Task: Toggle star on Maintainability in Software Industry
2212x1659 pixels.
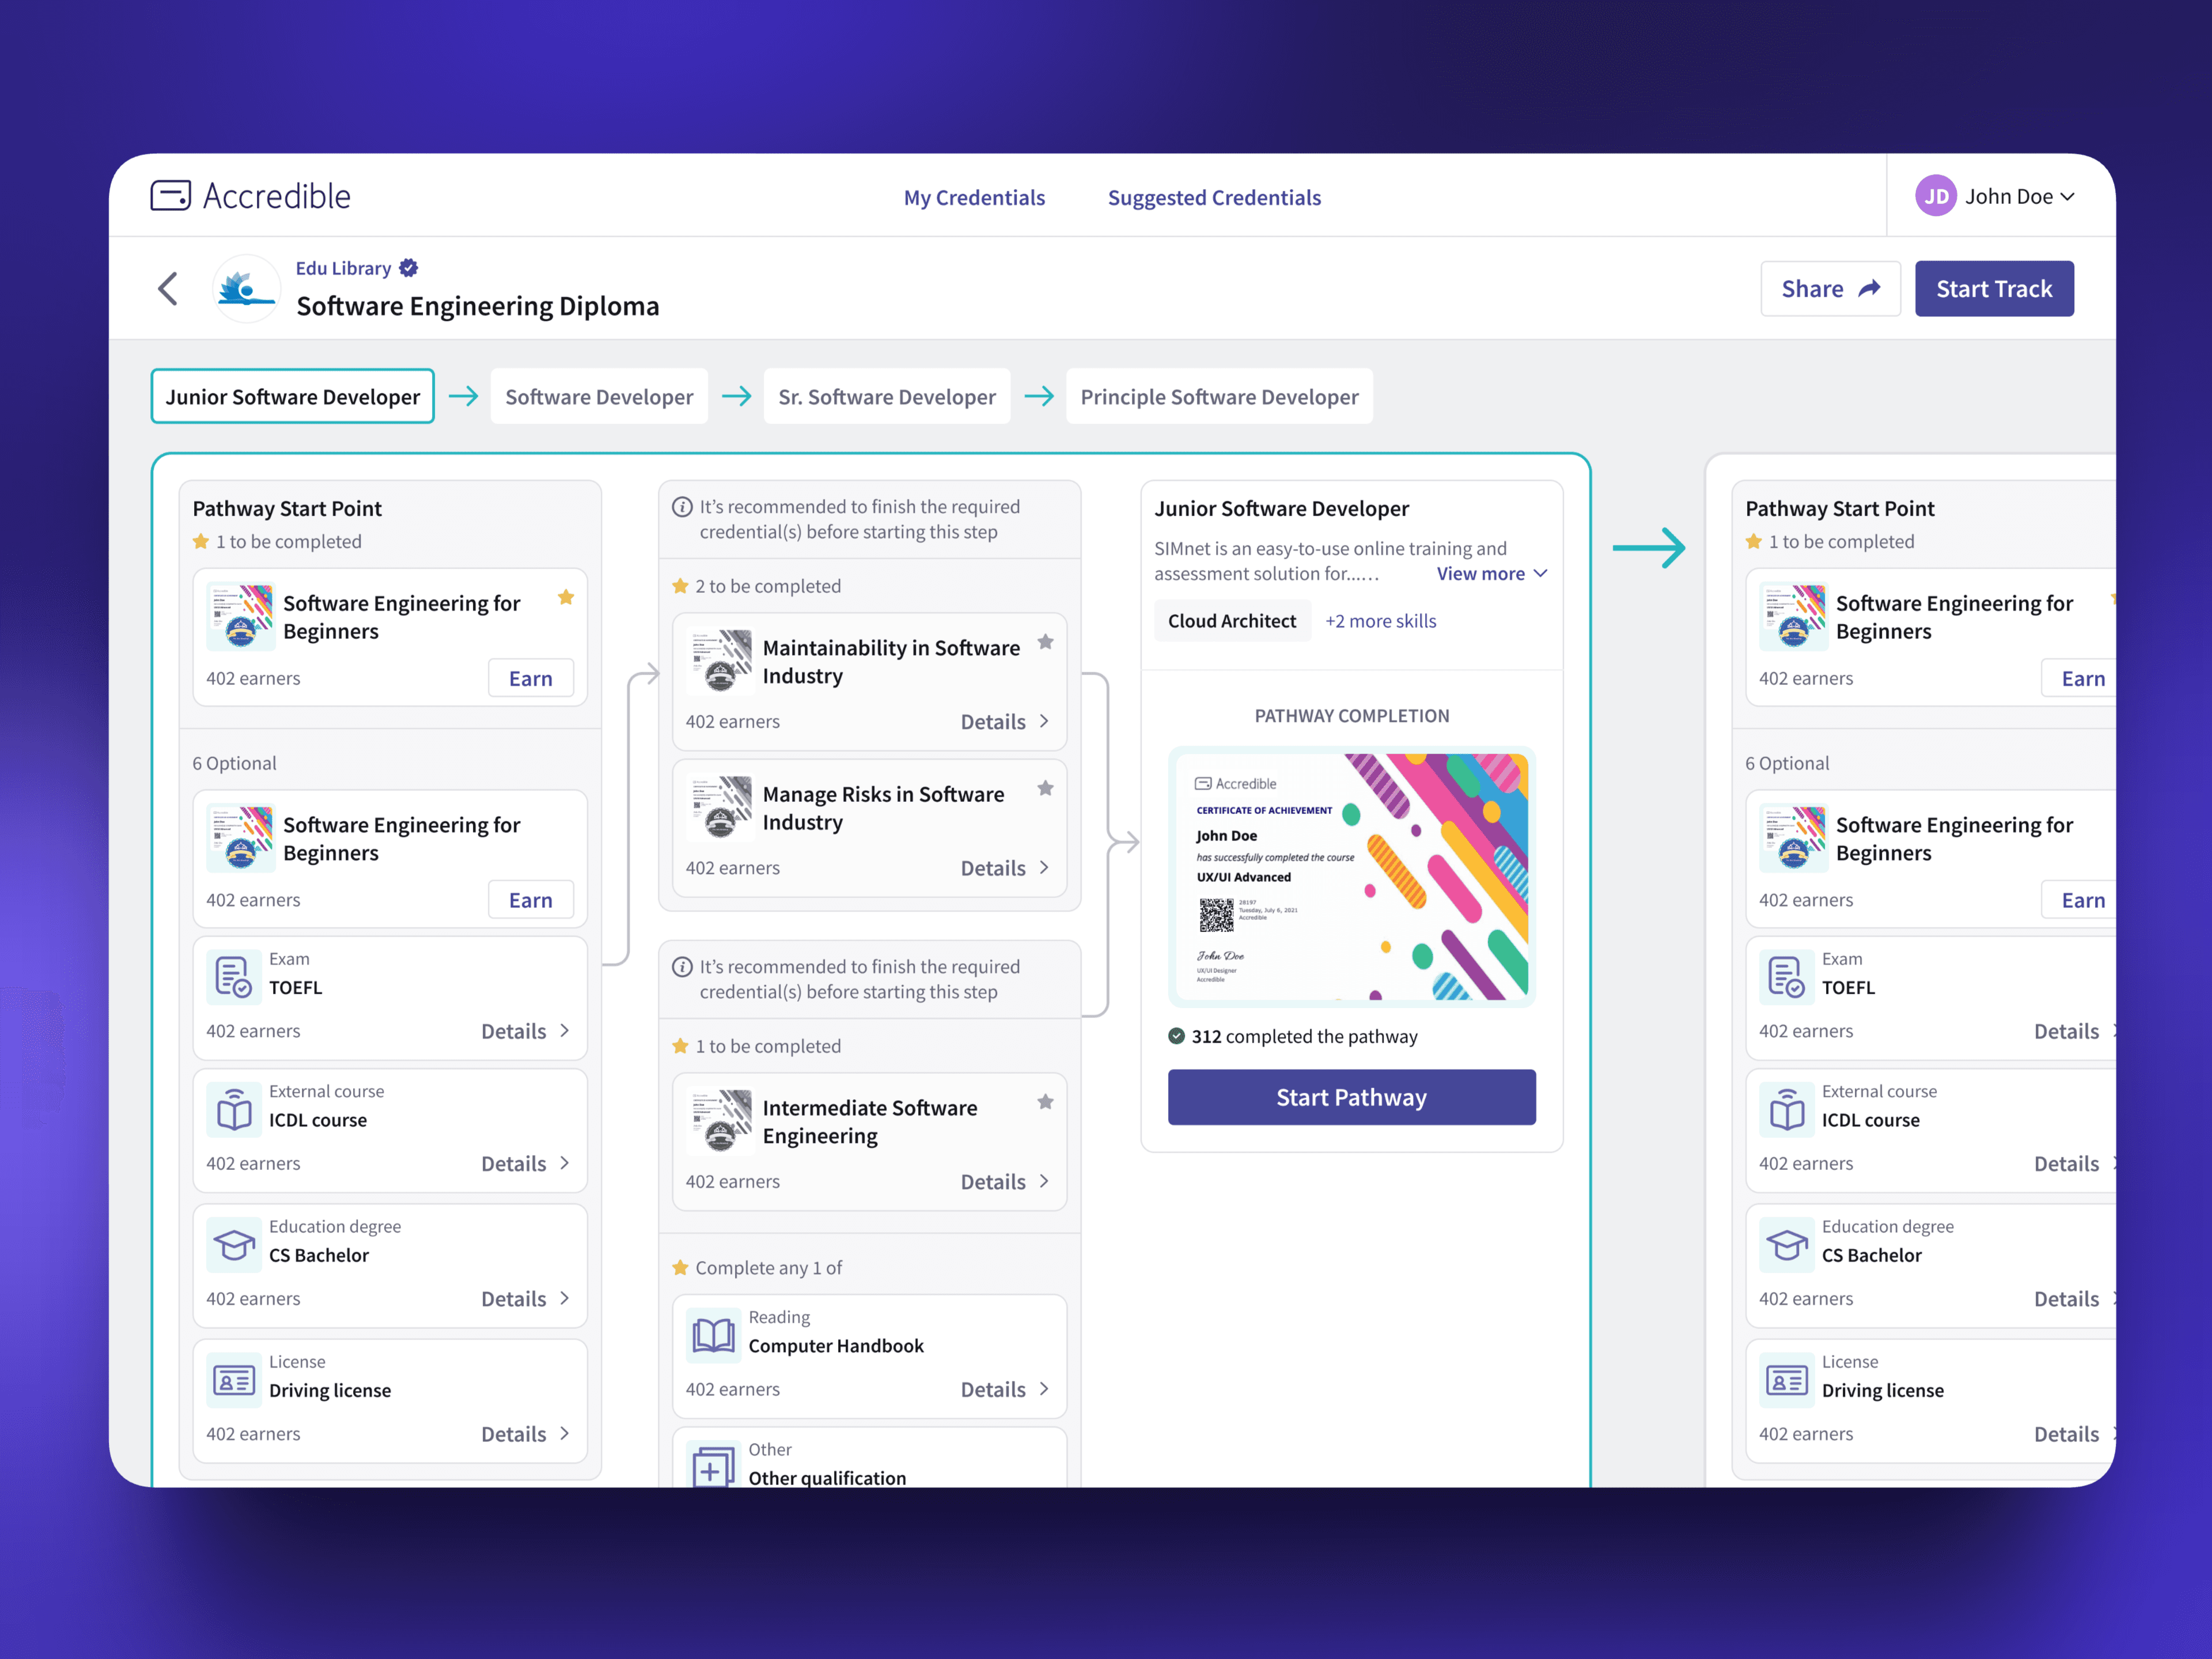Action: (1045, 642)
